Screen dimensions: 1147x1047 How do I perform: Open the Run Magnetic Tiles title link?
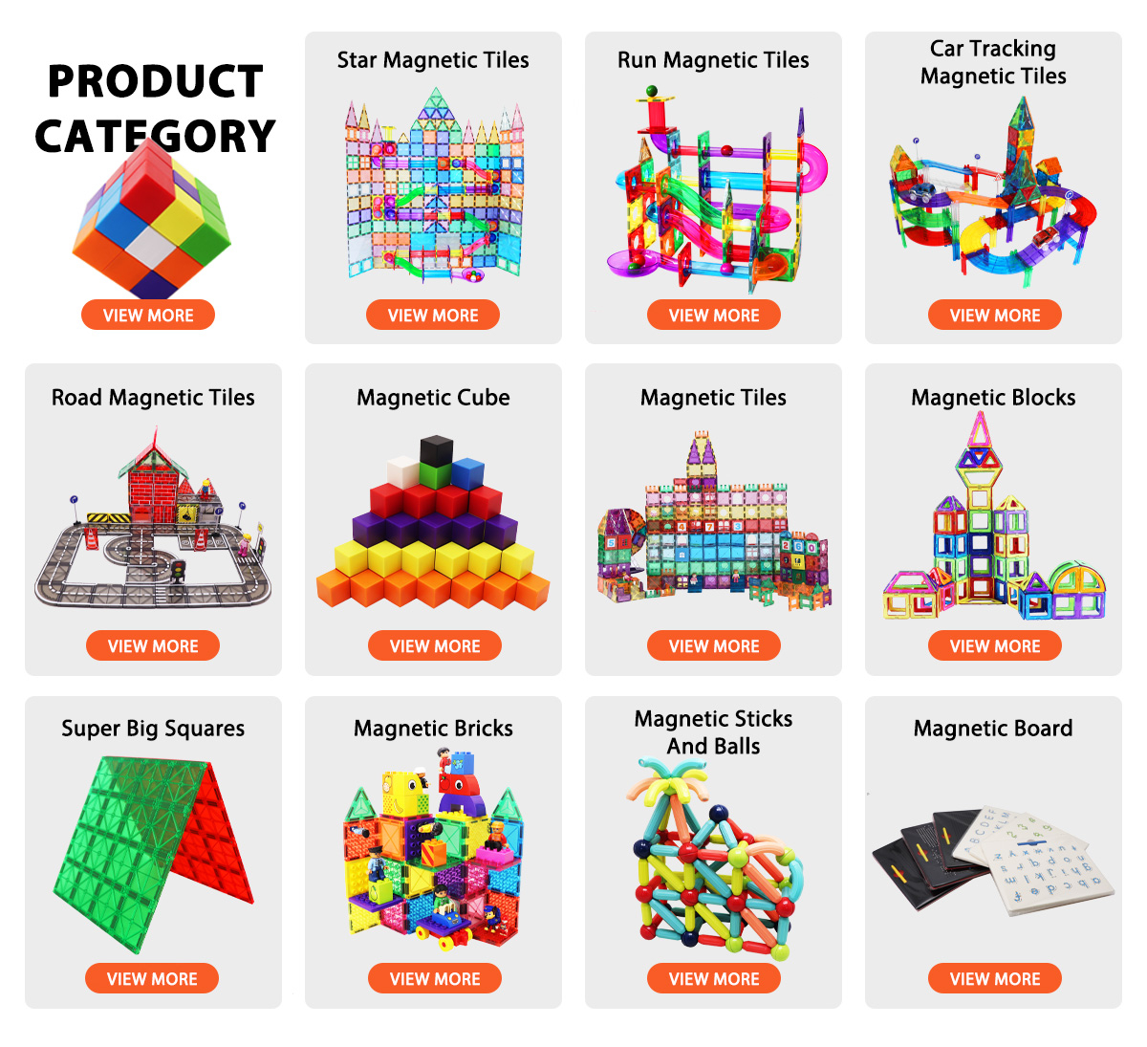point(713,60)
